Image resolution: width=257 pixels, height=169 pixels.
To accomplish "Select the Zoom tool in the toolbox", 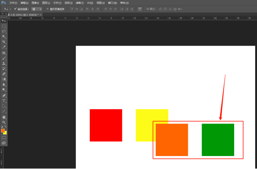I will tap(4, 122).
